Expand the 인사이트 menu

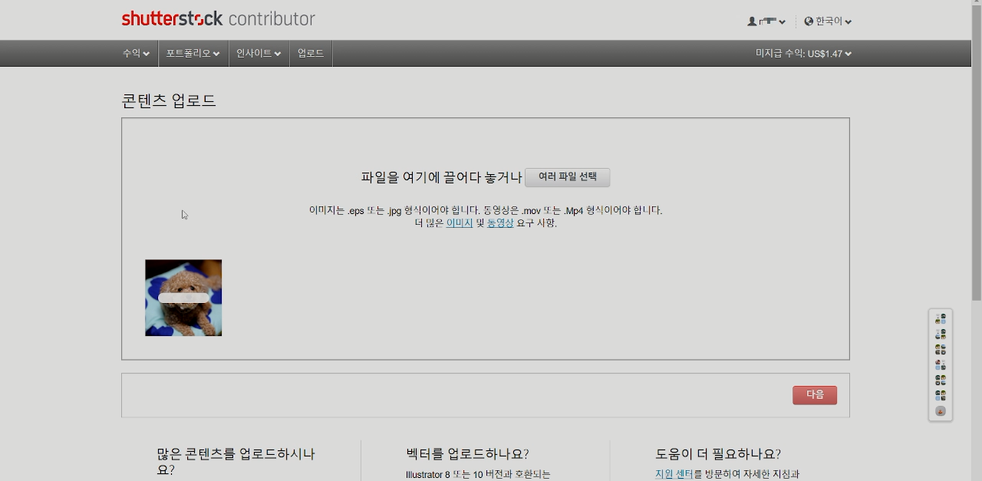tap(259, 54)
